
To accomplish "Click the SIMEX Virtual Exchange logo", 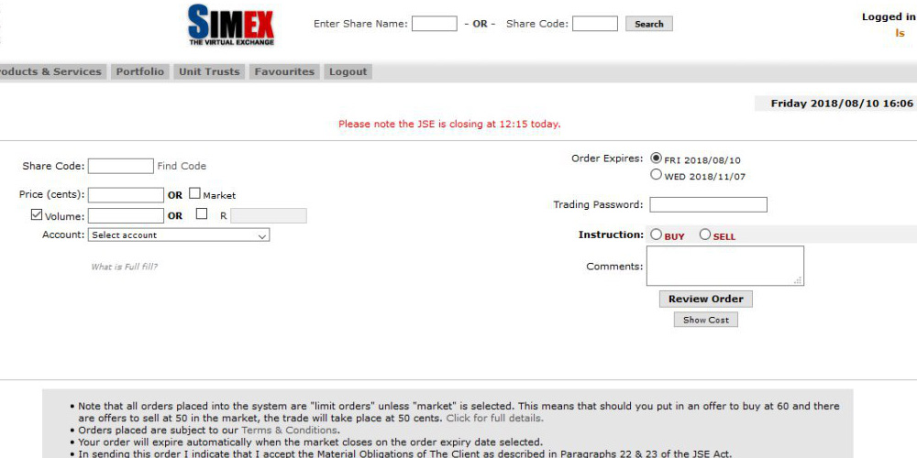I will pos(231,25).
